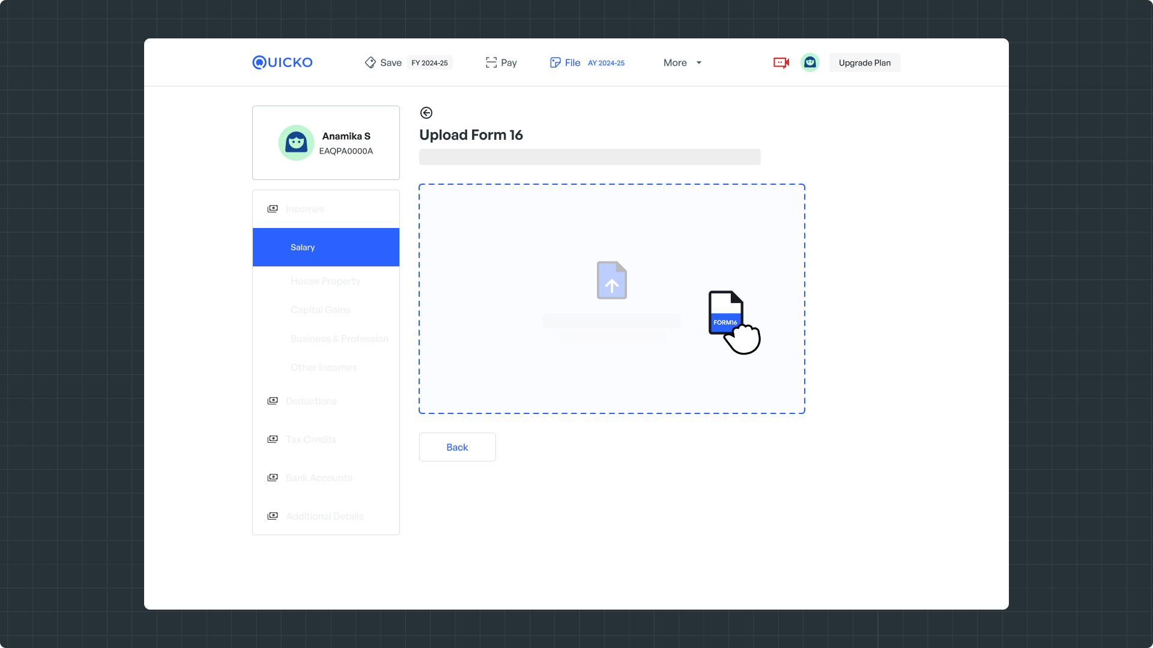The image size is (1153, 648).
Task: Click the Deductions sidebar icon
Action: 273,401
